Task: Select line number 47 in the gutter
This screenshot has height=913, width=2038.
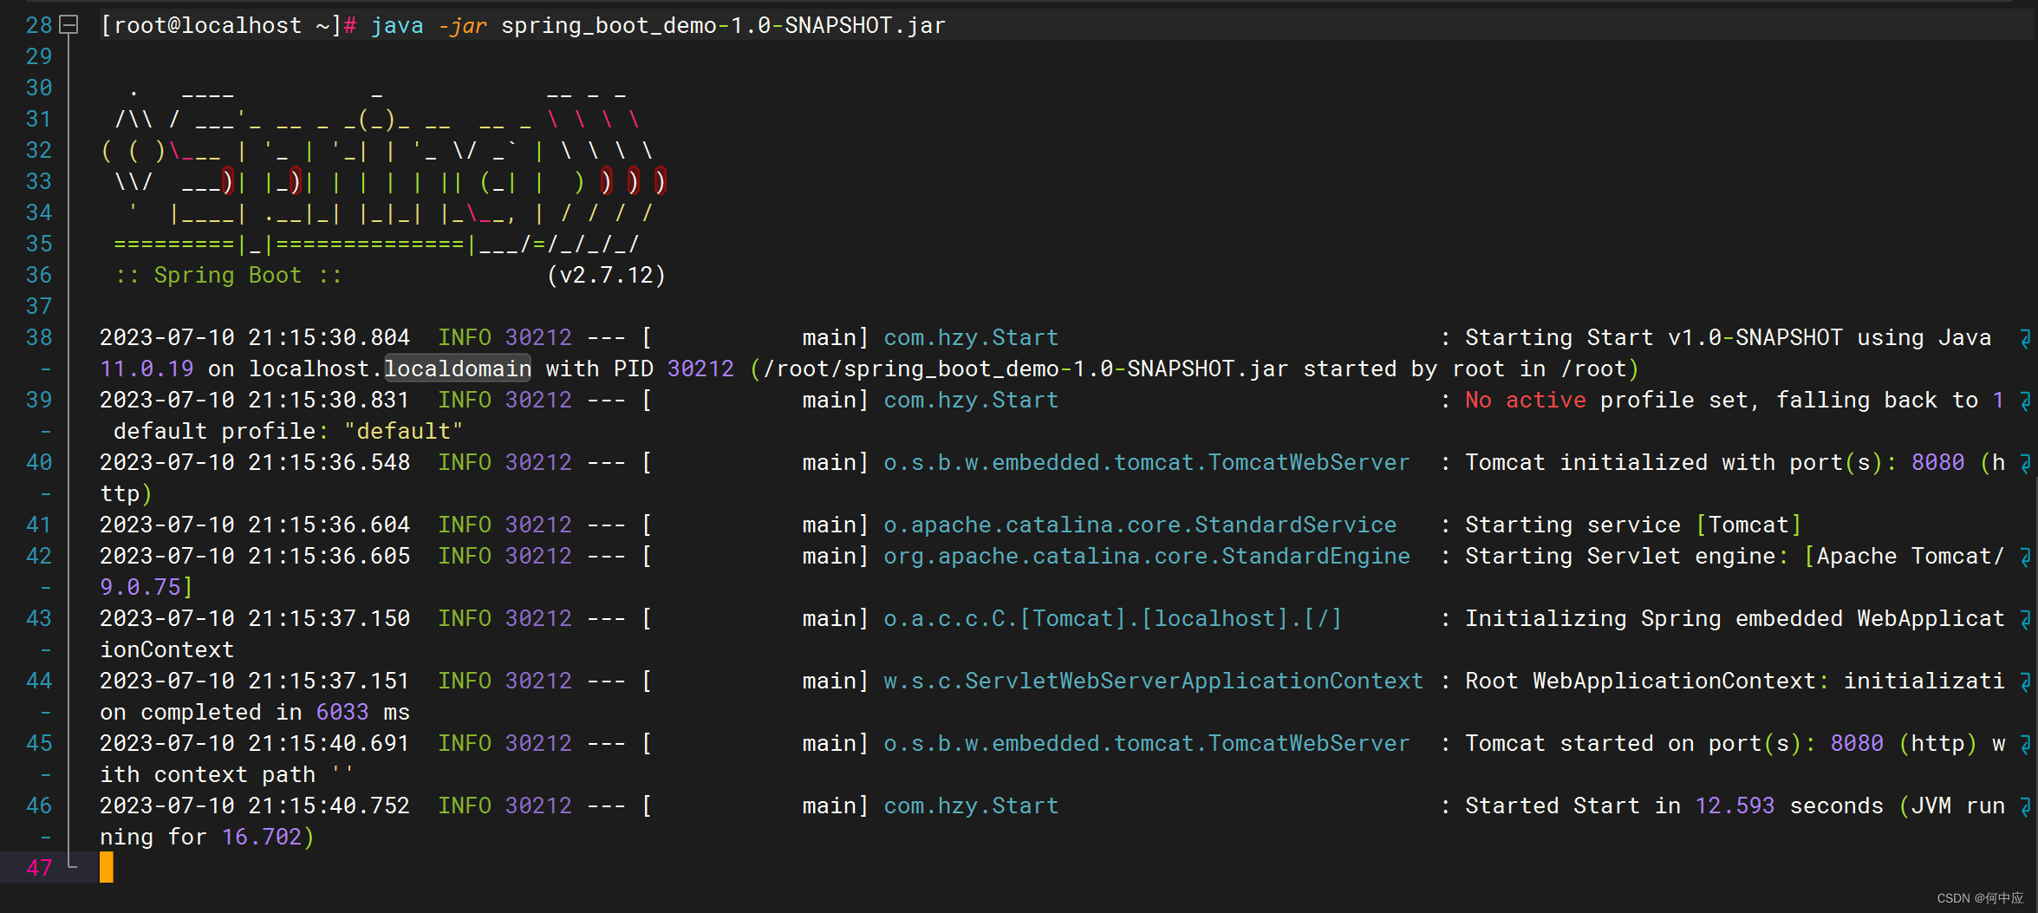Action: (x=39, y=868)
